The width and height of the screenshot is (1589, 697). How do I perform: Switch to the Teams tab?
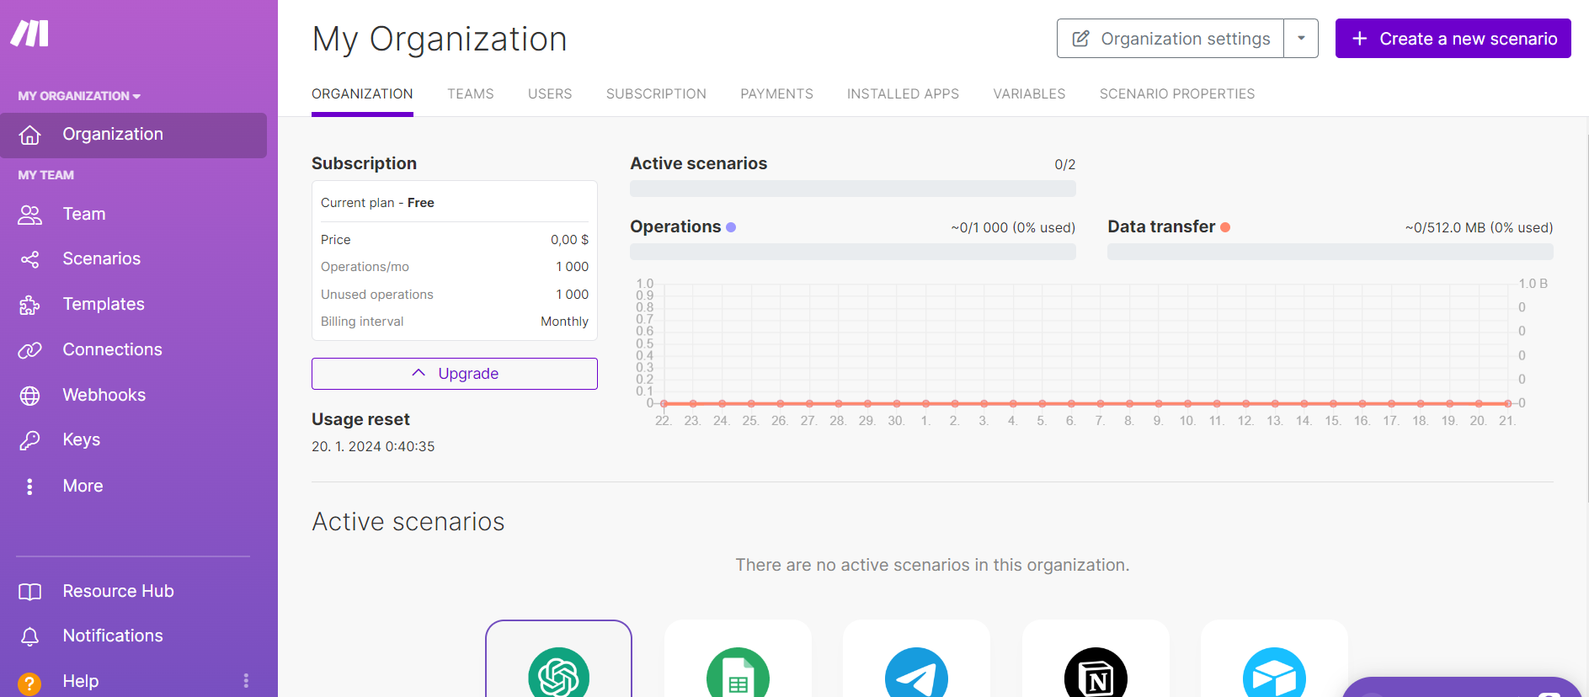click(x=470, y=94)
